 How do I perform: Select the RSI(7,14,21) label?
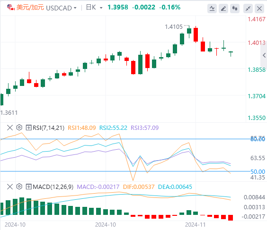pyautogui.click(x=49, y=128)
